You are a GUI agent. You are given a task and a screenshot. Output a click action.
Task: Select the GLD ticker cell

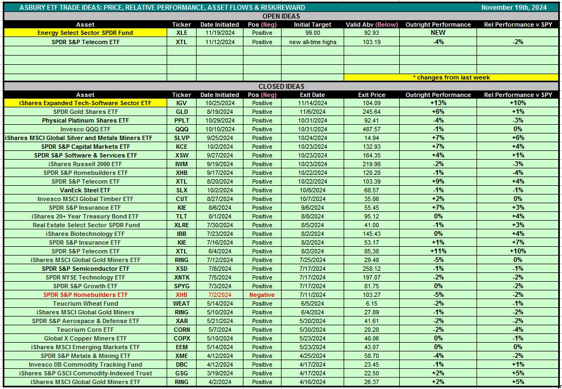pos(182,112)
